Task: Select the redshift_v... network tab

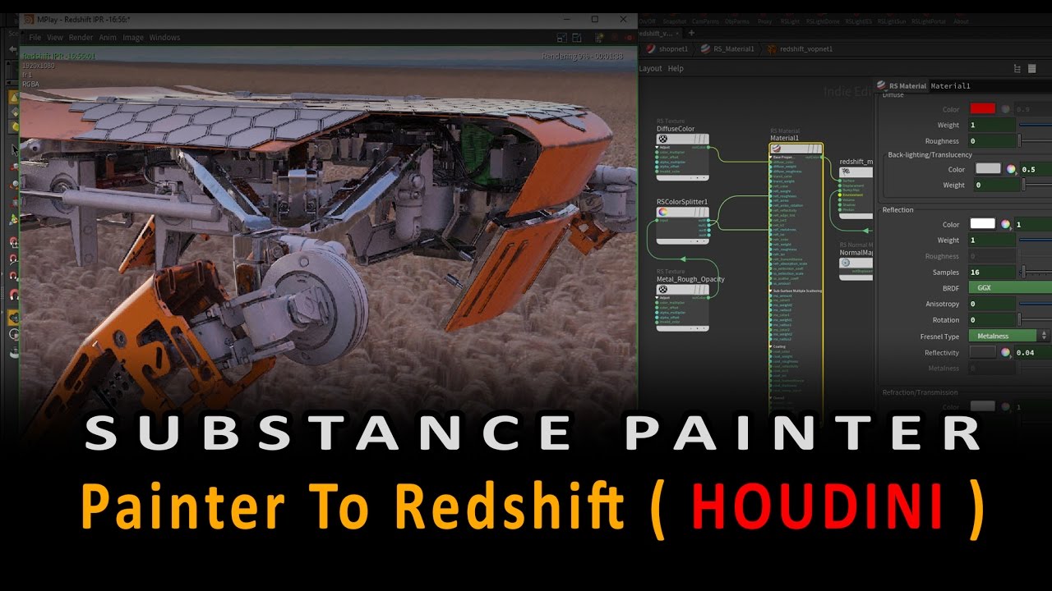Action: pyautogui.click(x=654, y=33)
